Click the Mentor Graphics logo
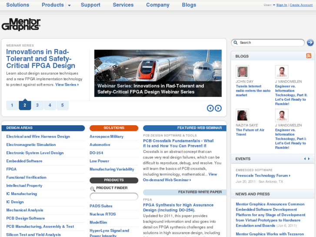This screenshot has height=237, width=316. click(x=21, y=24)
